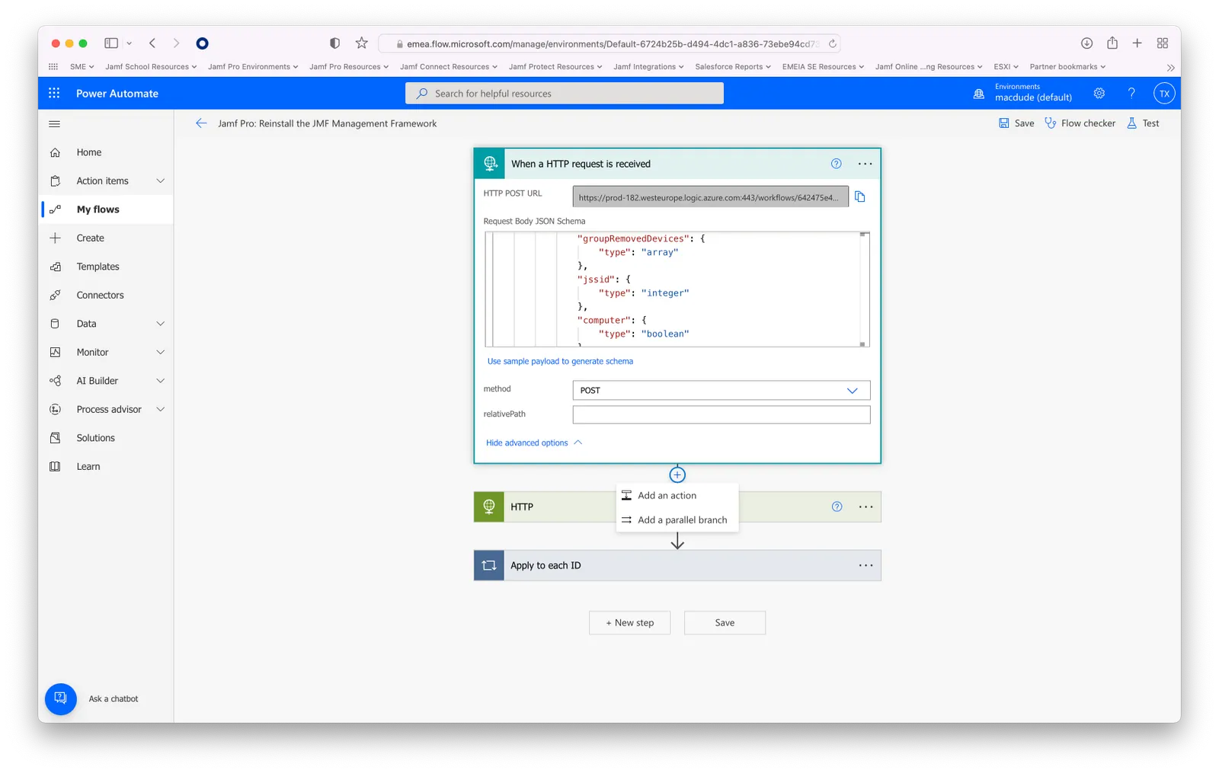1219x773 pixels.
Task: Click the plus insert step button
Action: 677,475
